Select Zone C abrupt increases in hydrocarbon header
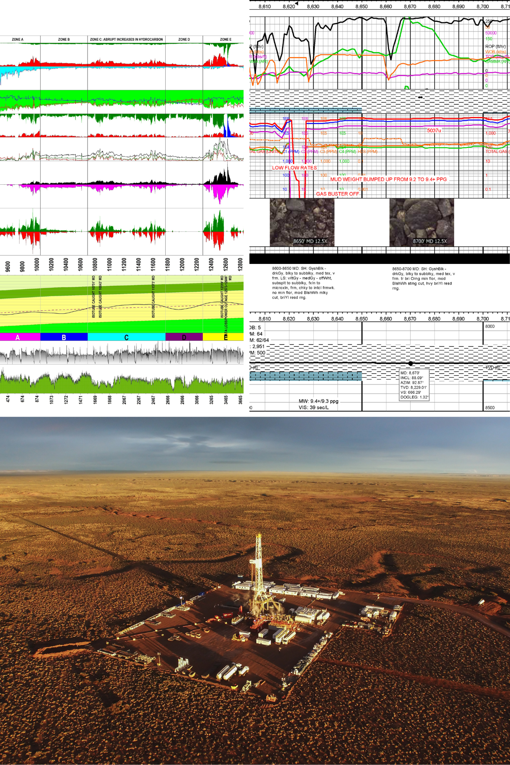The image size is (510, 765). [126, 39]
